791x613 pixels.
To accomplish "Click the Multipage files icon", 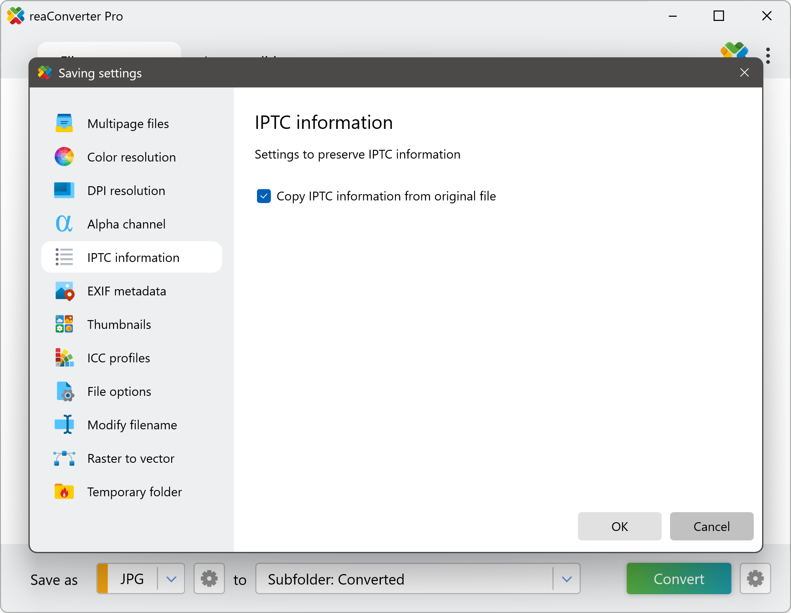I will (64, 123).
